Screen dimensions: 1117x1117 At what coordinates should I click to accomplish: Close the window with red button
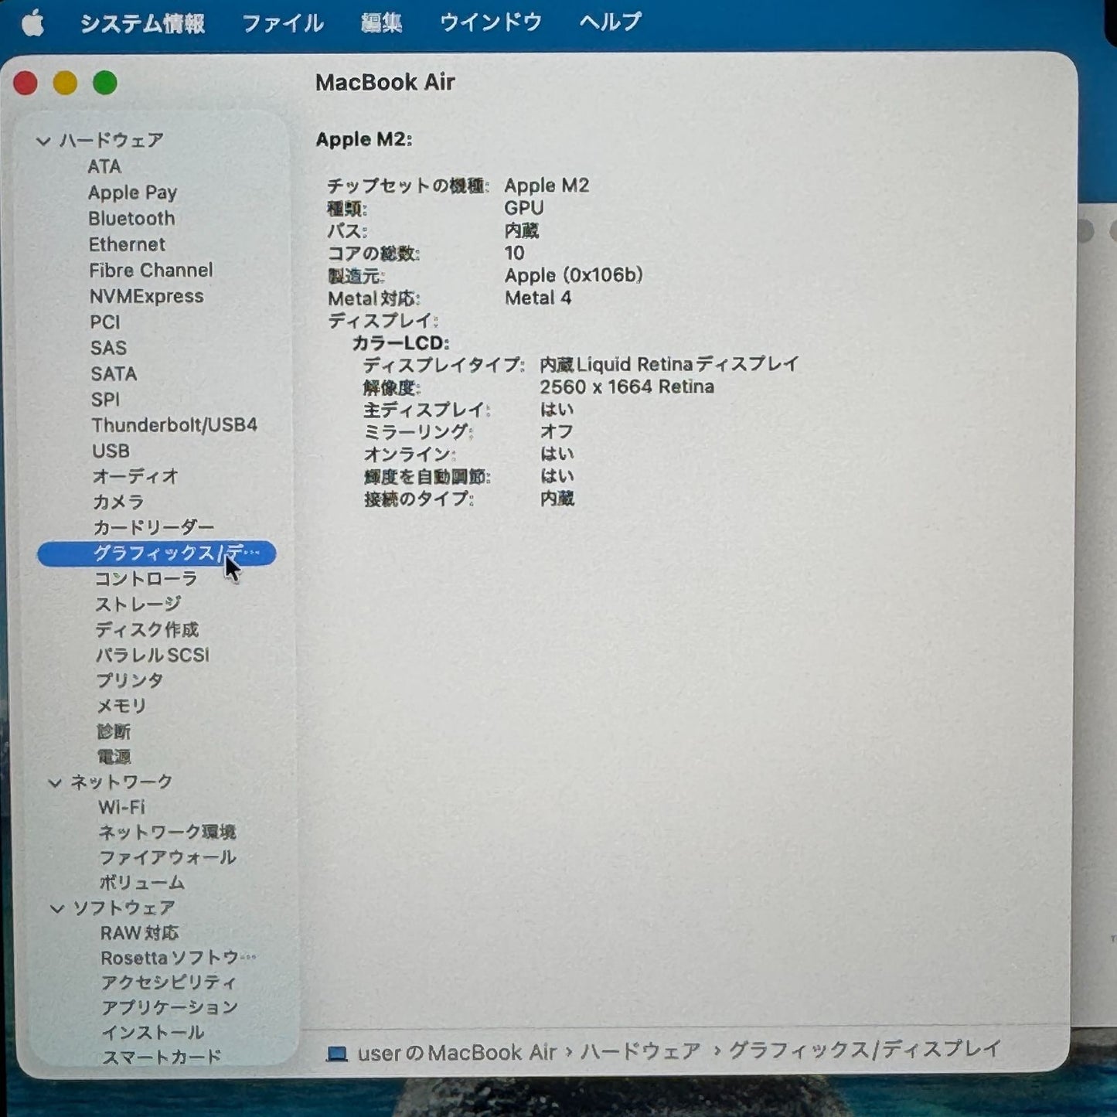click(26, 83)
